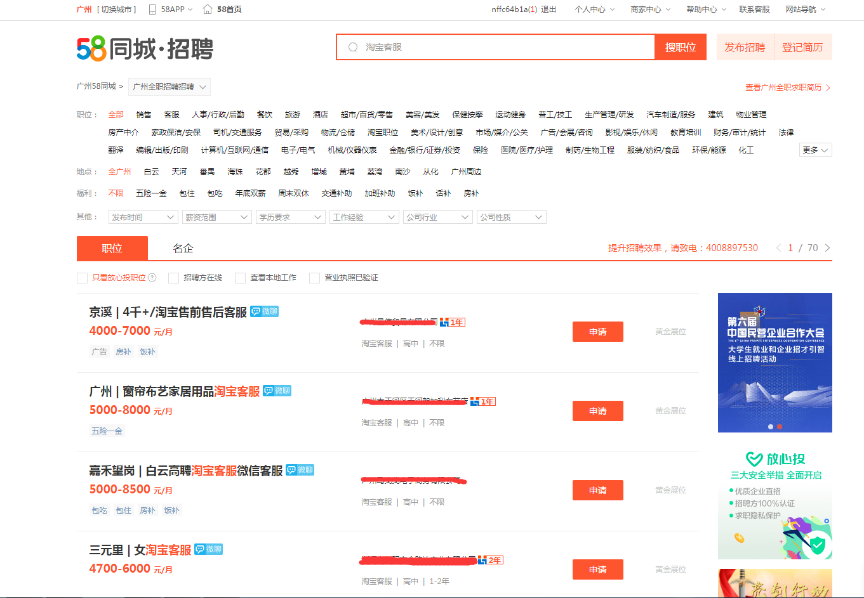The image size is (864, 598).
Task: Filter by 白云 district
Action: click(x=151, y=172)
